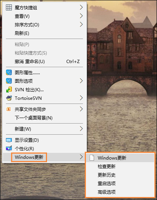
Task: Click the arrow next to Windows更新 menu entry
Action: click(x=81, y=157)
